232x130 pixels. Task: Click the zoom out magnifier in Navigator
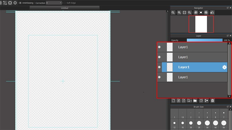click(189, 13)
